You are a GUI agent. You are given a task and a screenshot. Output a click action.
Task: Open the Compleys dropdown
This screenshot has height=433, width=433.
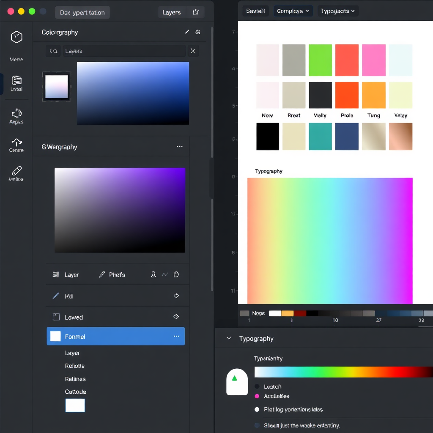293,11
